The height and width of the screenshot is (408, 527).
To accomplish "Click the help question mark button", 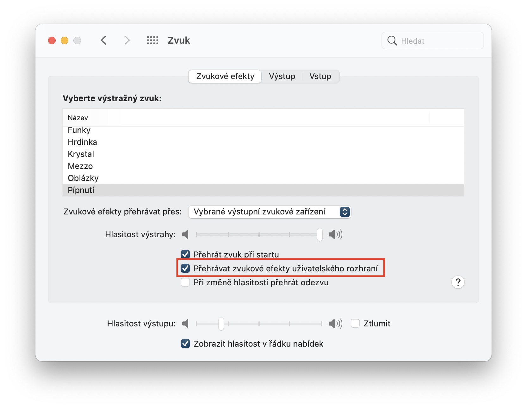I will click(x=458, y=282).
